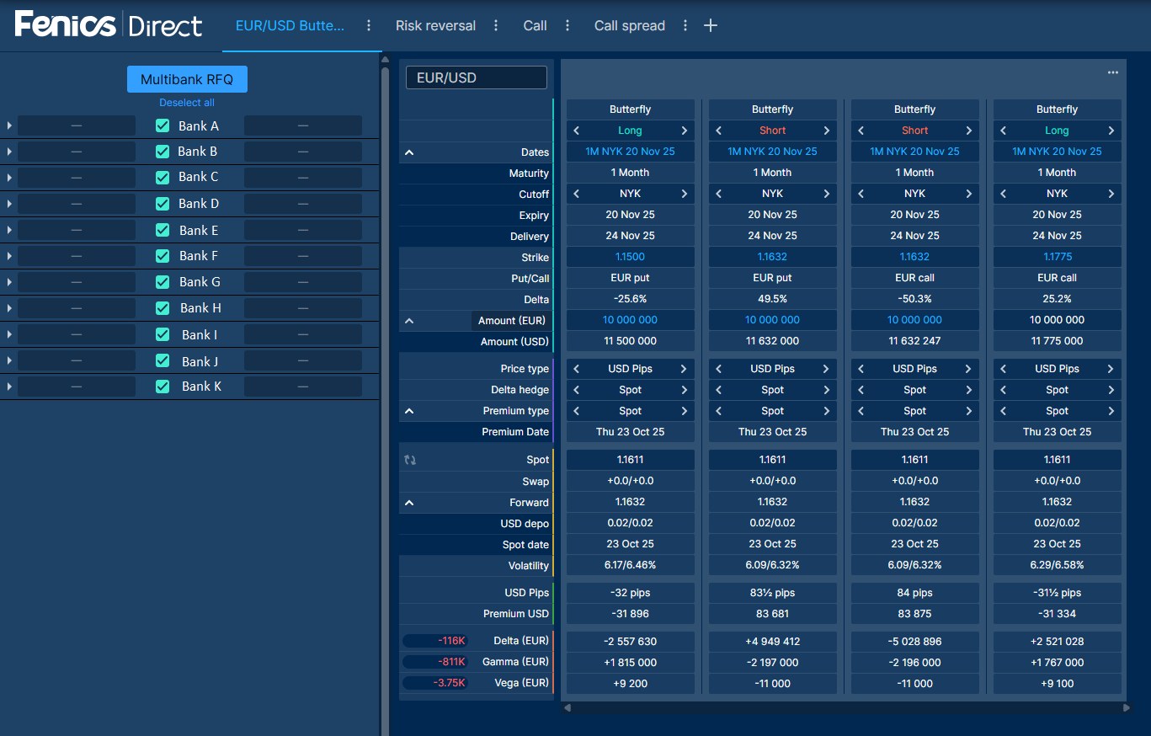The image size is (1151, 736).
Task: Click right arrow beside Long in first Butterfly column
Action: [685, 131]
